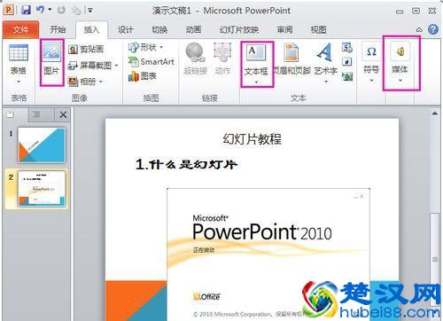Insert date and time icon
443x321 pixels.
point(347,48)
